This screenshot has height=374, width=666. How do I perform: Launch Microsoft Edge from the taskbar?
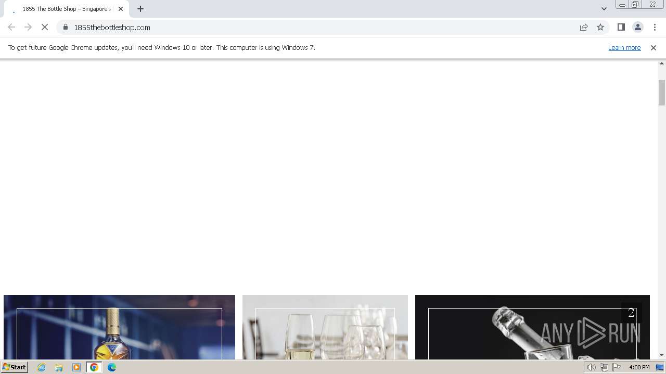pyautogui.click(x=112, y=367)
